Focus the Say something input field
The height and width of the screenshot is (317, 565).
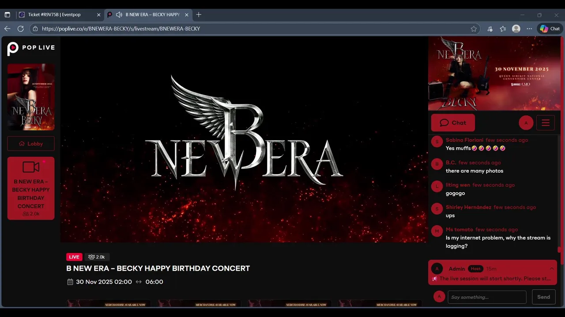coord(487,297)
